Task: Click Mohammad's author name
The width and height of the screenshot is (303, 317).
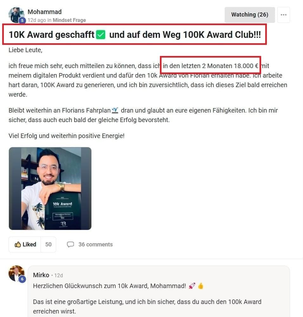Action: click(45, 12)
